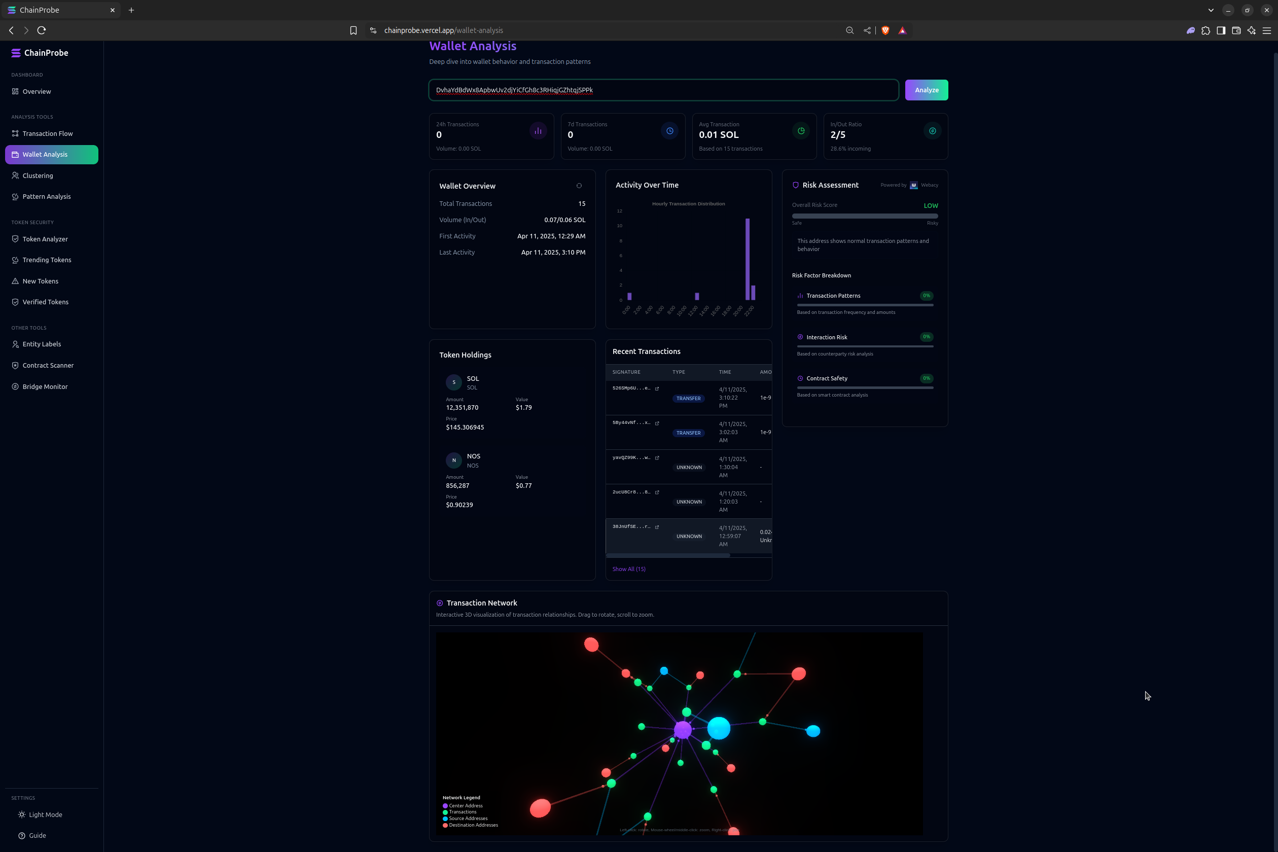Click Contract Safety factor icon
This screenshot has height=852, width=1278.
[800, 378]
